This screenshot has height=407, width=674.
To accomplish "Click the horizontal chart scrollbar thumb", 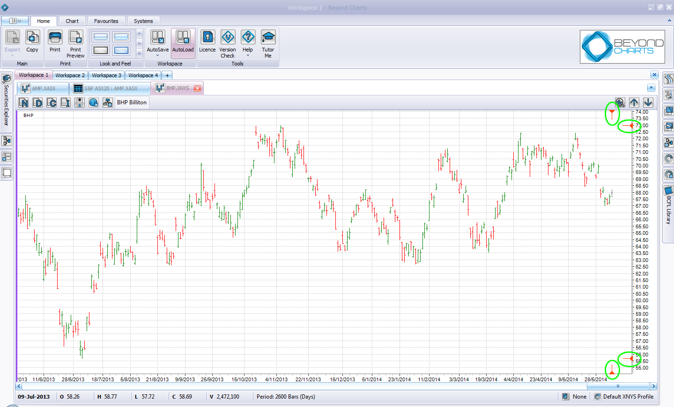I will point(618,386).
